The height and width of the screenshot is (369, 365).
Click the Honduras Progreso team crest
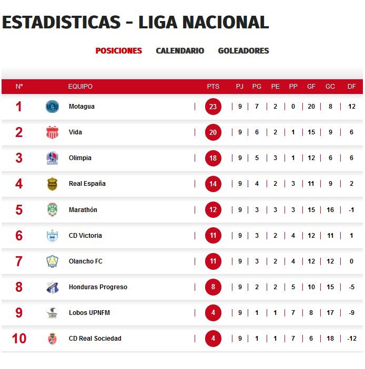[52, 287]
